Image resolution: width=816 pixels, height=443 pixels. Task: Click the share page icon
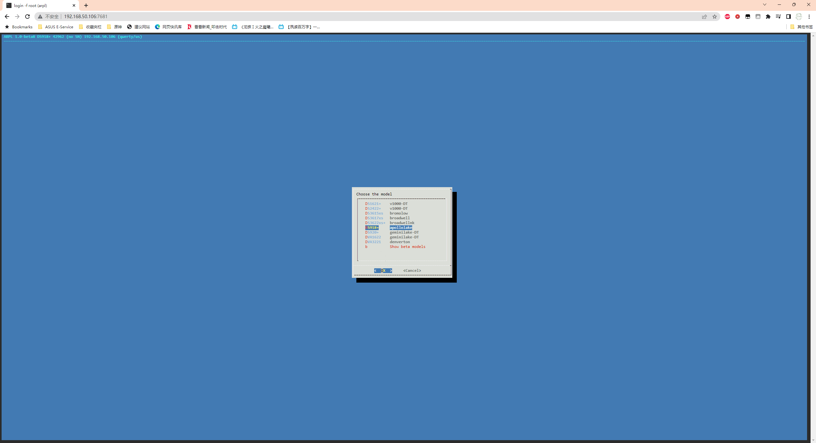(x=704, y=17)
